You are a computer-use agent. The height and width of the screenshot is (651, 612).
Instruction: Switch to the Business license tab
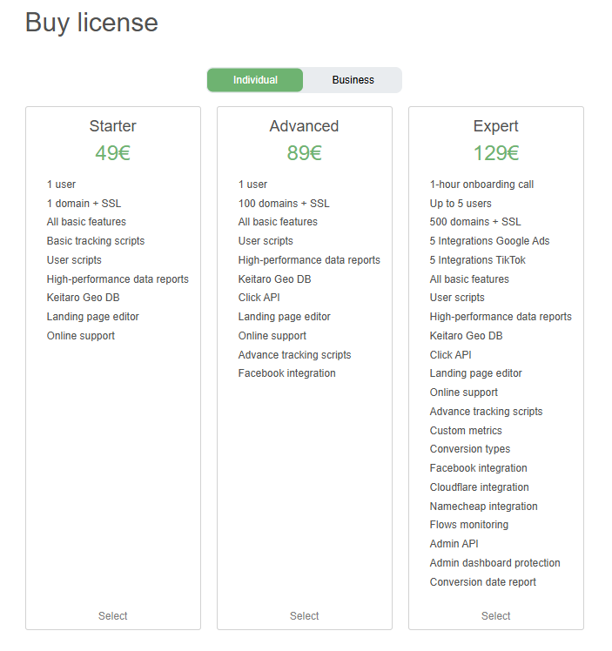[353, 80]
